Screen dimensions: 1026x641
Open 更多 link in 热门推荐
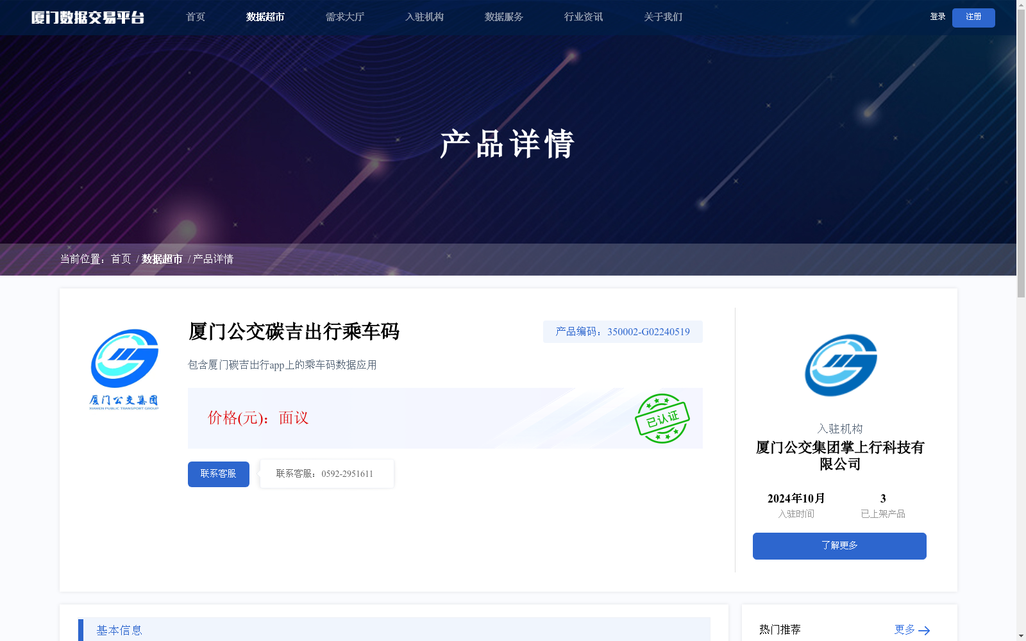tap(905, 629)
